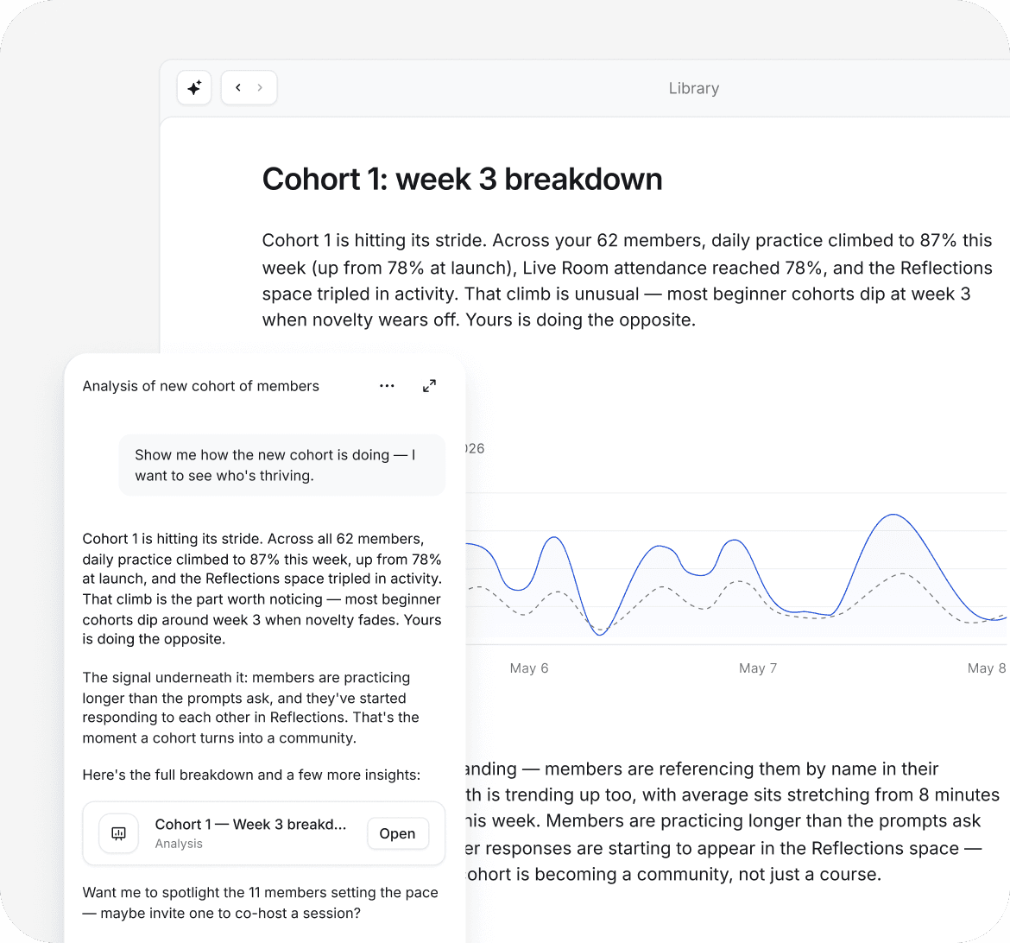
Task: Open the three-dot options menu in chat
Action: tap(387, 386)
